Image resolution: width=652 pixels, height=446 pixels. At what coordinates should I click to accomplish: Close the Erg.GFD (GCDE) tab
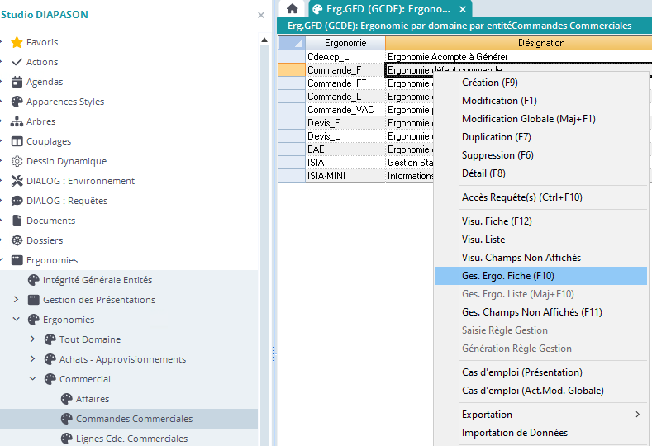[463, 9]
